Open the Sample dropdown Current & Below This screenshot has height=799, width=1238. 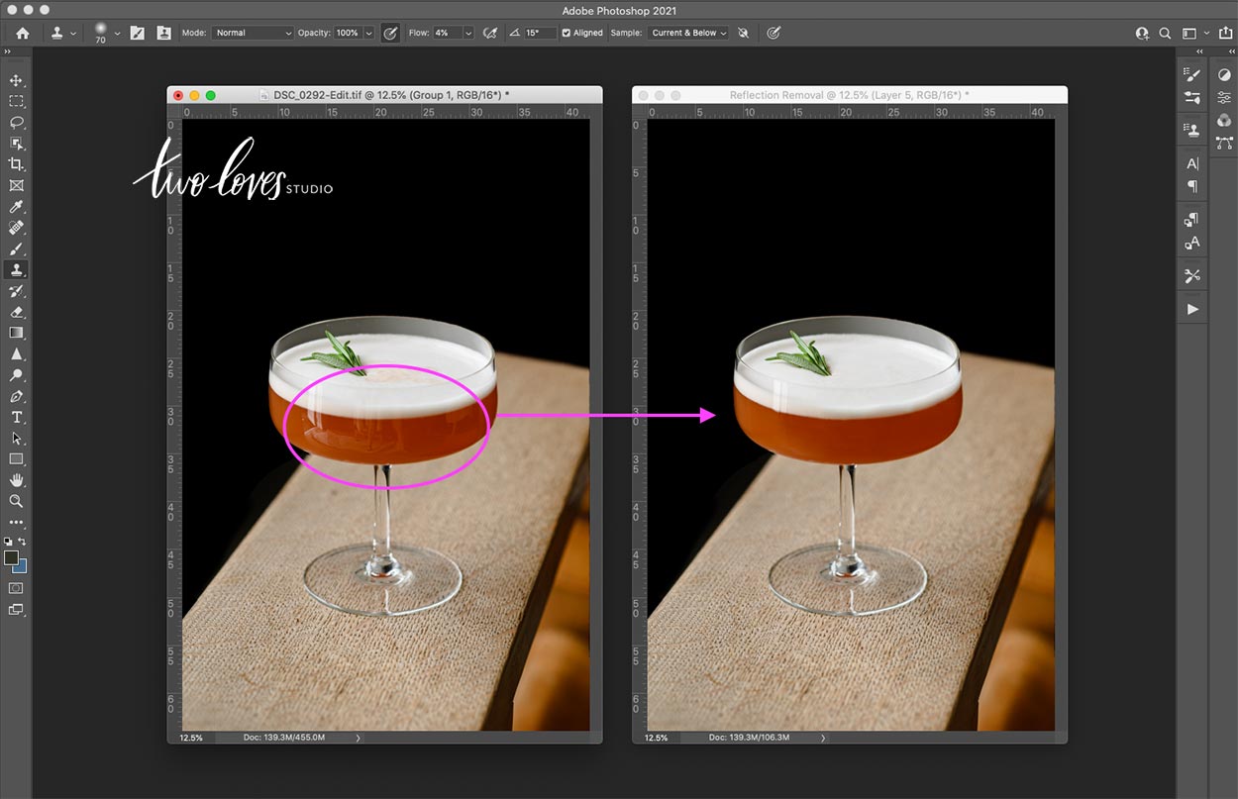[x=688, y=33]
